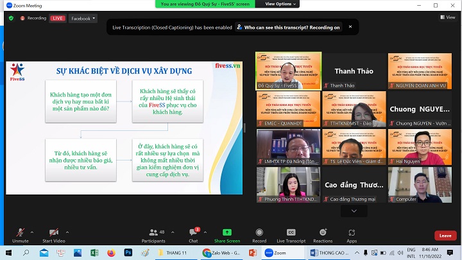The image size is (462, 260).
Task: Select the NGUYEN DOAN ANH VU tile
Action: point(420,71)
